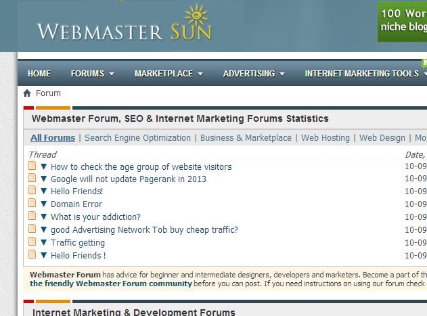
Task: Click thread icon beside 'Traffic getting'
Action: point(32,242)
